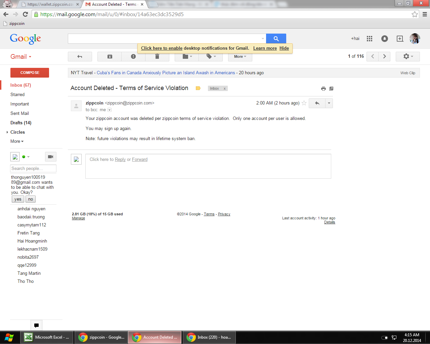Open the More actions dropdown in the toolbar
This screenshot has height=344, width=430.
click(240, 56)
